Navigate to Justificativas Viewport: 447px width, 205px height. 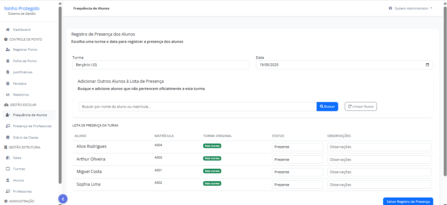(x=23, y=72)
